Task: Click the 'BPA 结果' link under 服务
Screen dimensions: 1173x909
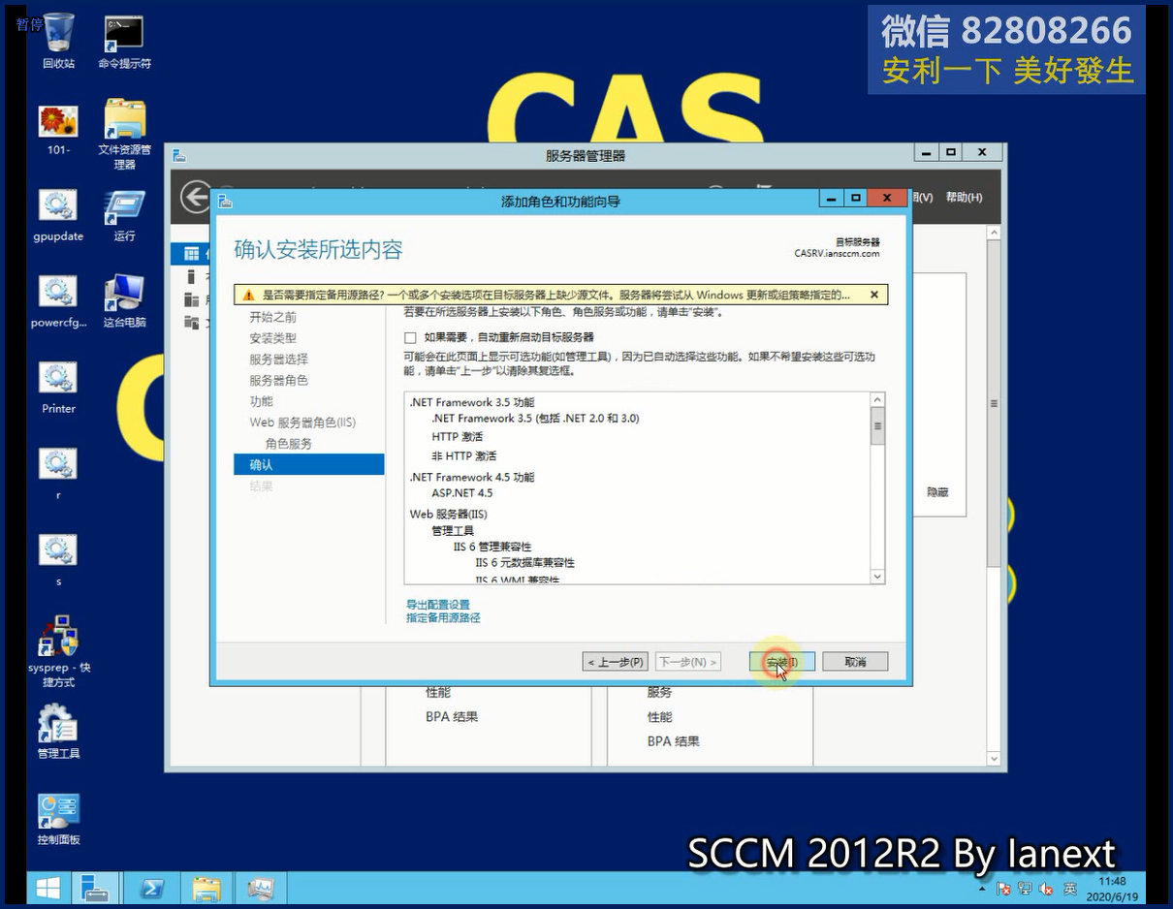Action: tap(673, 741)
